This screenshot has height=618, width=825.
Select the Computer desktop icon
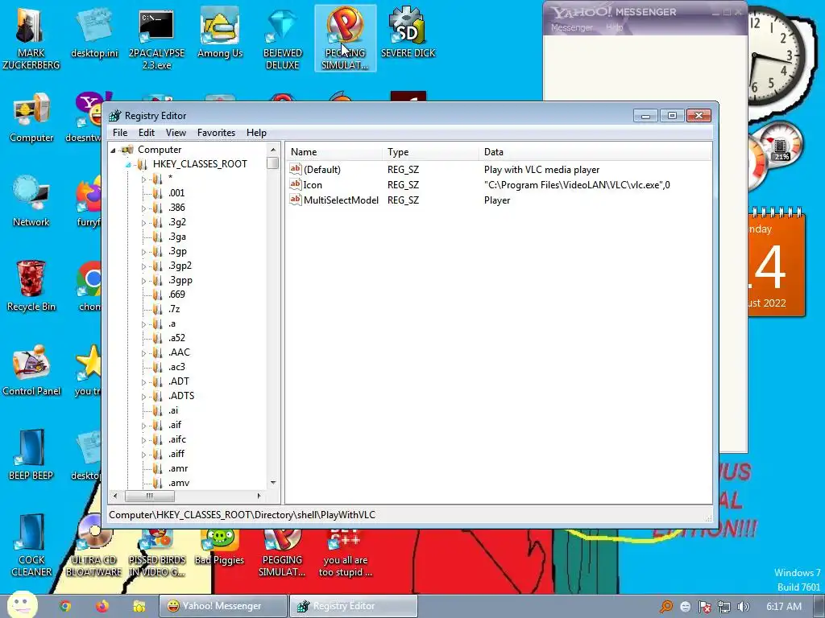(x=31, y=118)
